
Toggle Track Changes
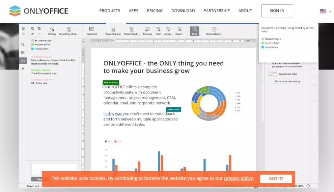coord(113,31)
